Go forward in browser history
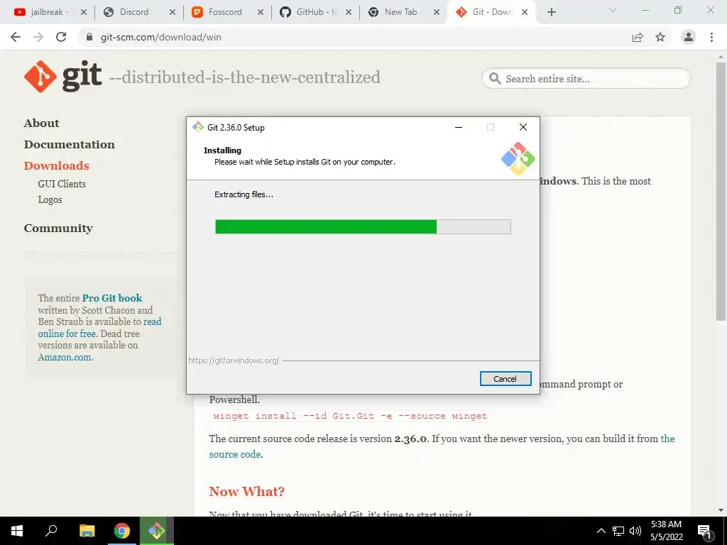 (38, 37)
